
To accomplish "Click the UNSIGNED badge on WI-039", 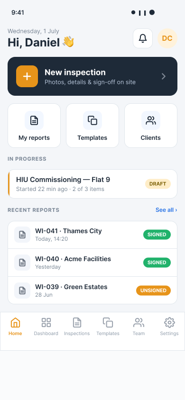I will [153, 291].
